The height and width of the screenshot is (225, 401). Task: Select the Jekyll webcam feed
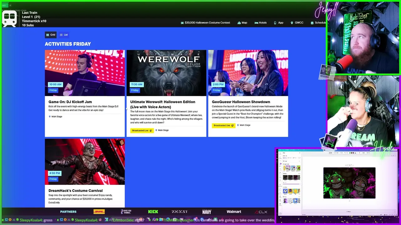pyautogui.click(x=363, y=38)
